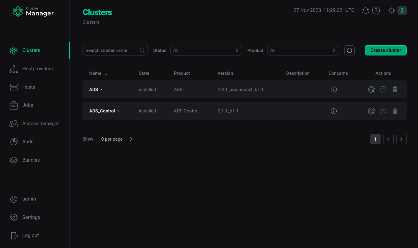418x248 pixels.
Task: Click the Cluster Manager logo
Action: tap(33, 12)
